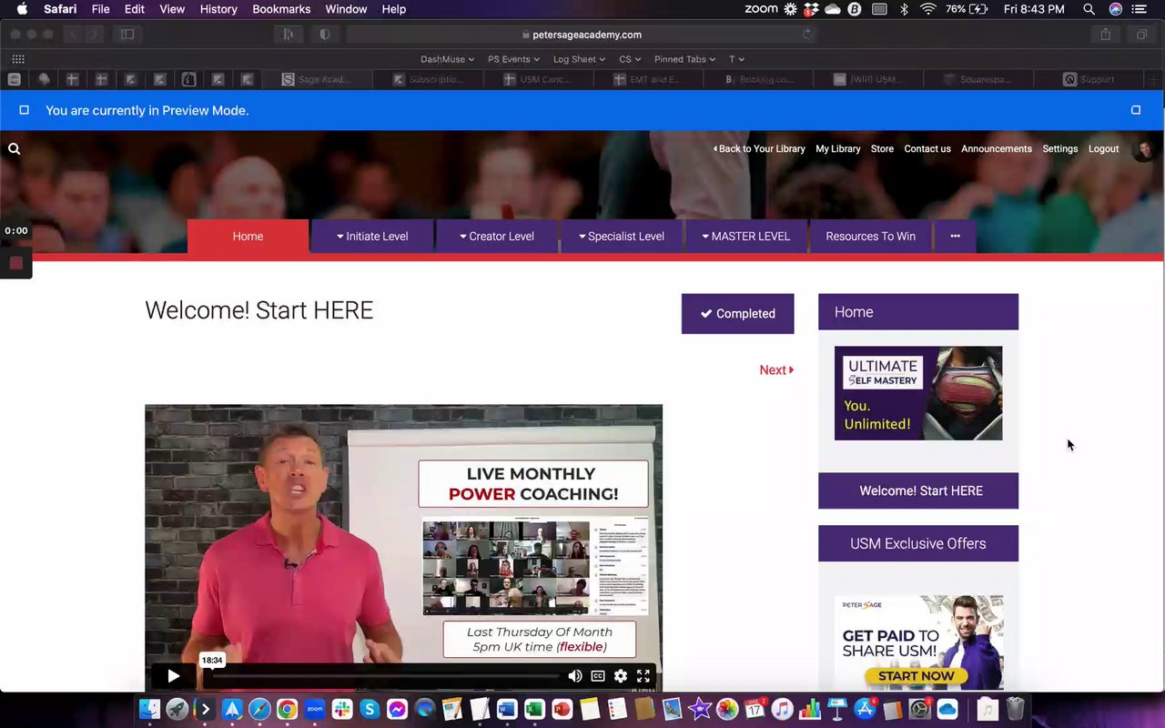
Task: Click the user profile avatar
Action: (x=1143, y=149)
